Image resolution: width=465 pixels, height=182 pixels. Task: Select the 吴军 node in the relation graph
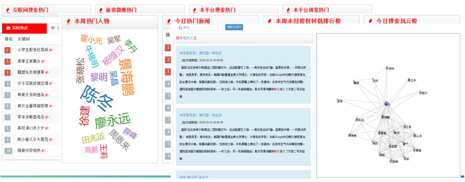tap(340, 100)
